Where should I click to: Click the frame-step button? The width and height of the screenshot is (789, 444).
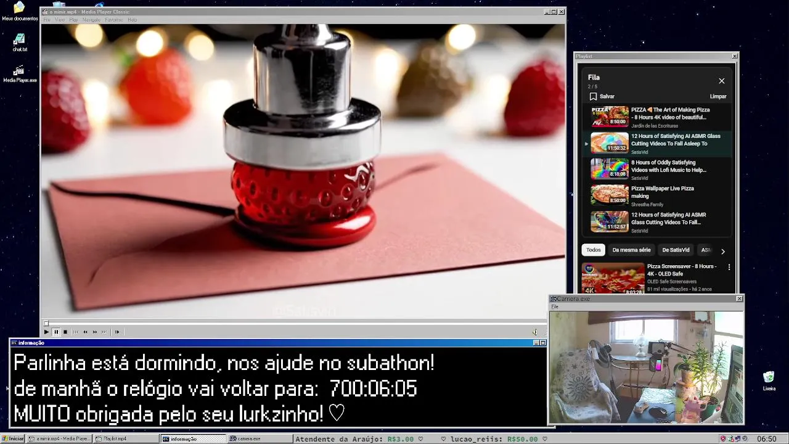pyautogui.click(x=117, y=332)
